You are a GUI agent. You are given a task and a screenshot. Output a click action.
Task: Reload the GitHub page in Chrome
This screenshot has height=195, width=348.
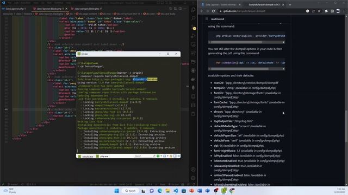coord(213,11)
